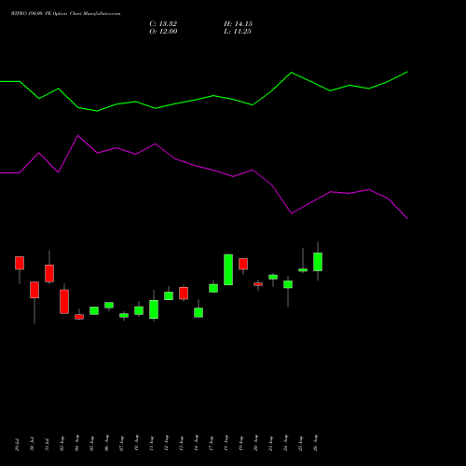The width and height of the screenshot is (466, 466).
Task: Click the "21 Aug" date label
Action: (x=270, y=444)
